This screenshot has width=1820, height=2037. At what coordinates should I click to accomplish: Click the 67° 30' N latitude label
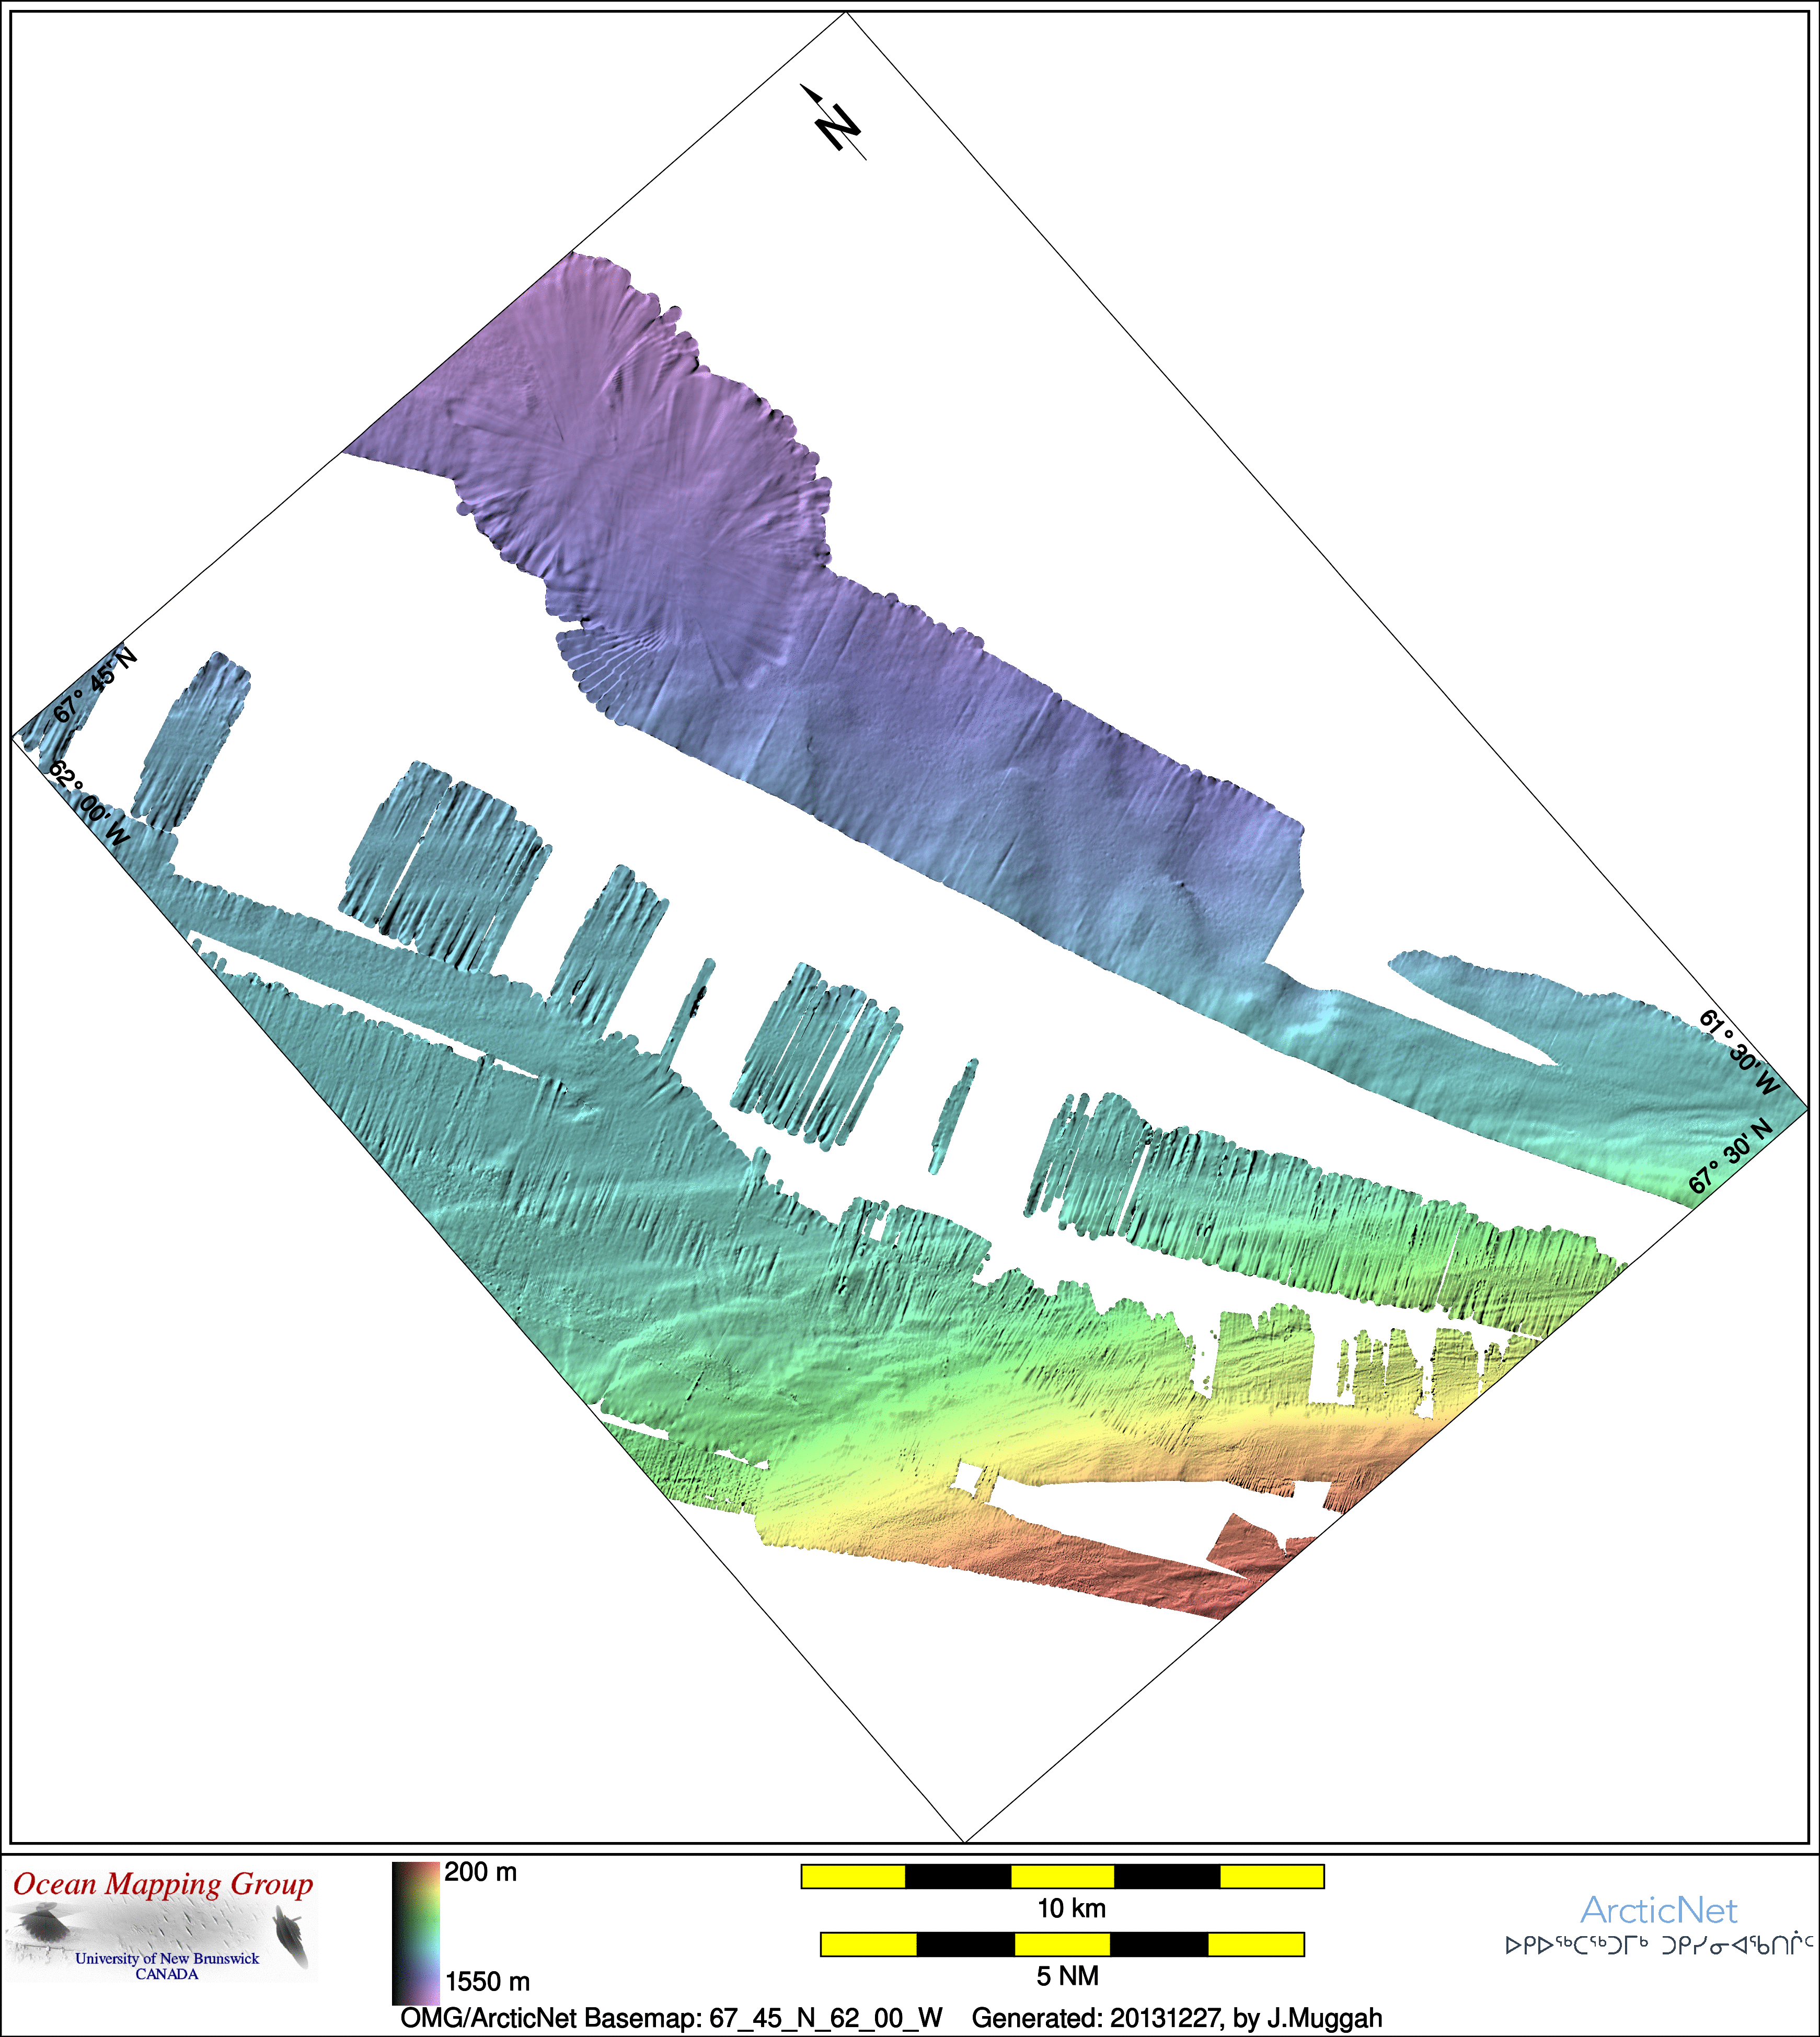pos(1729,1158)
